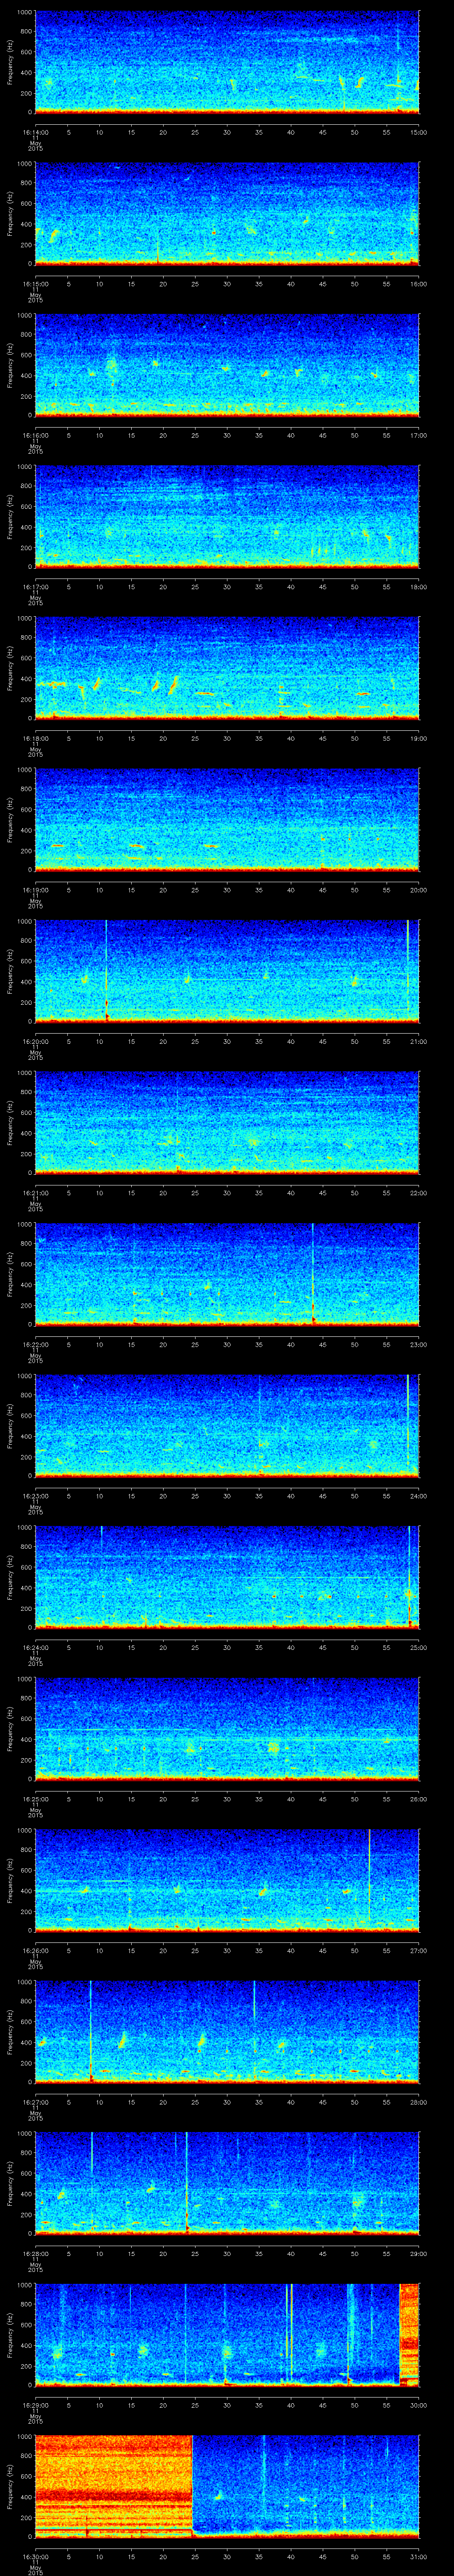Click the spectrogram panel starting at 16:28:00
This screenshot has width=454, height=2576.
click(x=227, y=2183)
